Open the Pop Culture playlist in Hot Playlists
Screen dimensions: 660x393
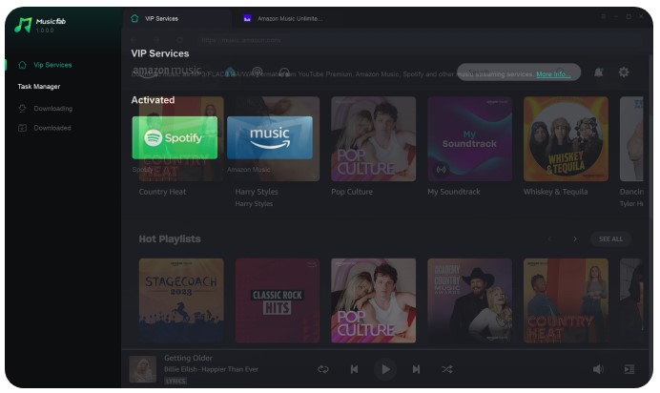click(x=373, y=300)
